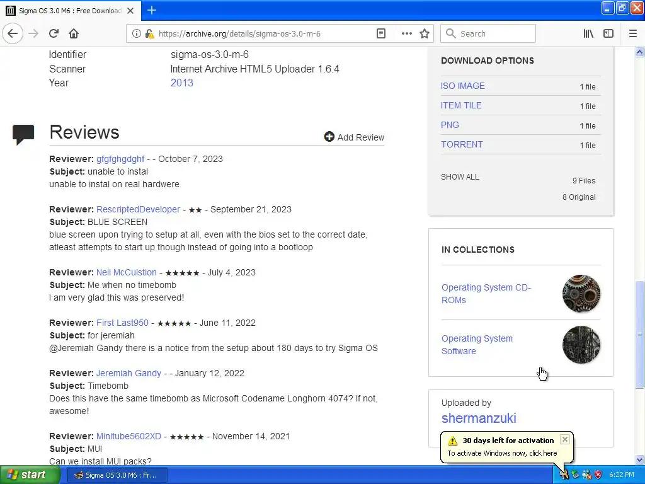Click the taskbar clock showing 6:22 PM
The width and height of the screenshot is (645, 484).
click(622, 475)
